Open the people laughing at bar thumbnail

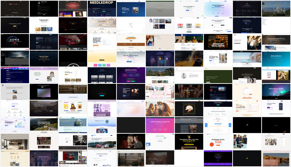189,92
